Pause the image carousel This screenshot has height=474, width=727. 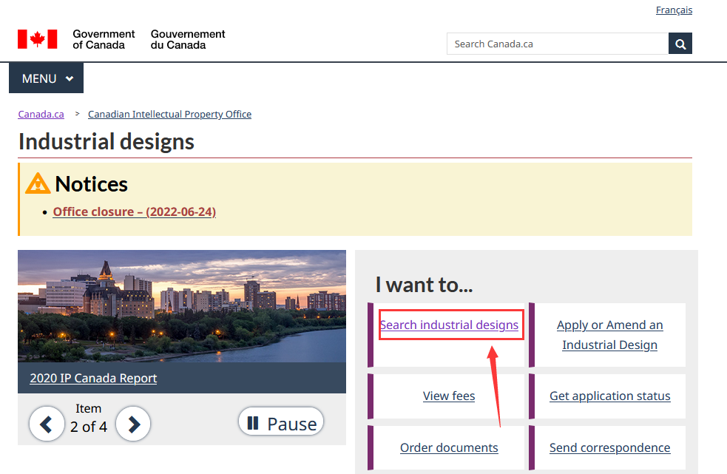click(281, 423)
